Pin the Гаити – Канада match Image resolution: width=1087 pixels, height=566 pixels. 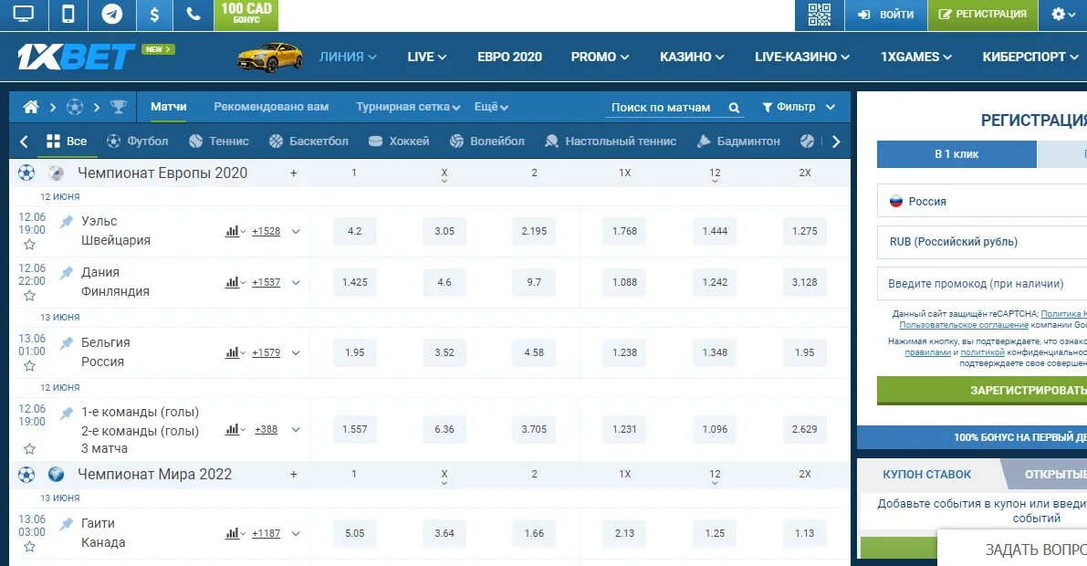point(66,524)
